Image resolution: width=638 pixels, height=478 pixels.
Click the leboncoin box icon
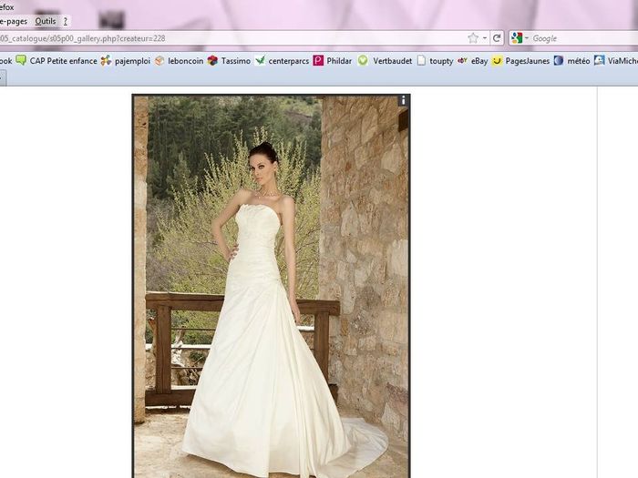coord(159,61)
